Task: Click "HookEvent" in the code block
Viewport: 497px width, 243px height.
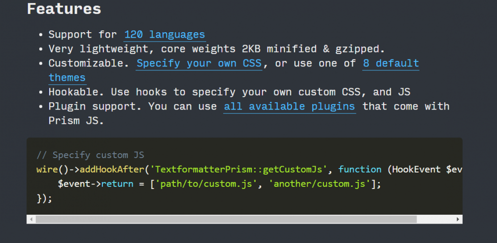Action: 416,170
